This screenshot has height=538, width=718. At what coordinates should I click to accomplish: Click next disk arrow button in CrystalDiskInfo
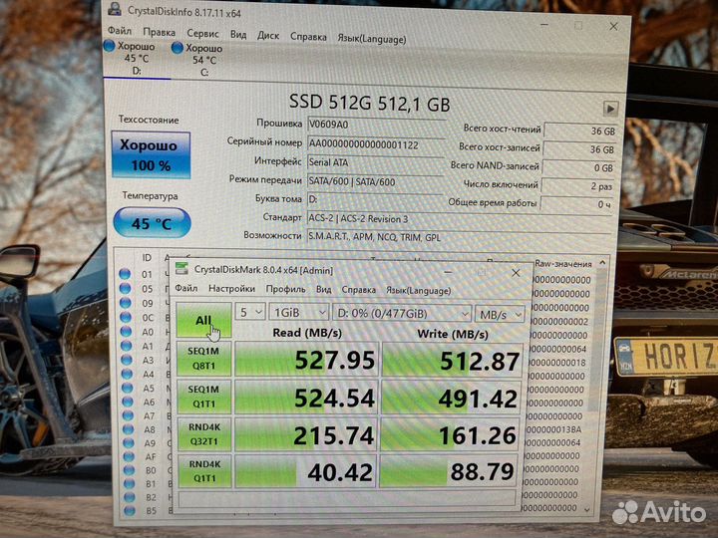point(610,109)
